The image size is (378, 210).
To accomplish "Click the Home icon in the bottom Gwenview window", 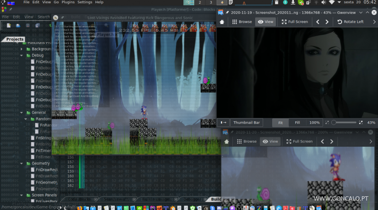I will [227, 142].
